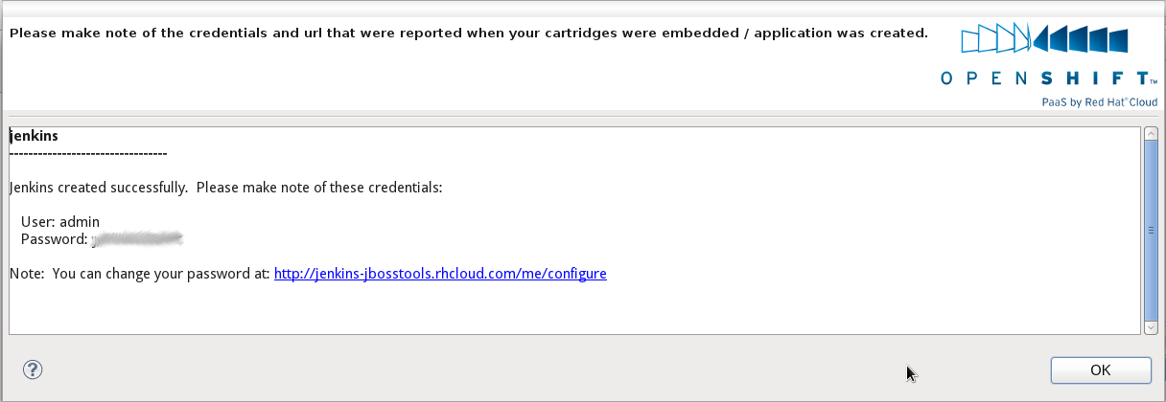
Task: Click the scrollbar down arrow
Action: [1152, 326]
